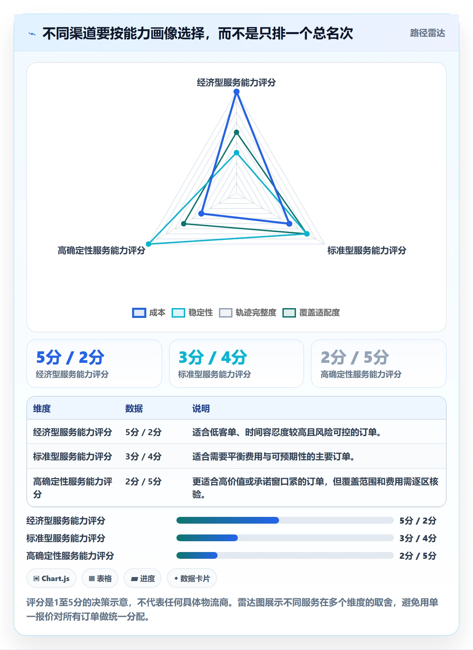Click the 经济型服务能力评分 progress bar

click(x=285, y=520)
